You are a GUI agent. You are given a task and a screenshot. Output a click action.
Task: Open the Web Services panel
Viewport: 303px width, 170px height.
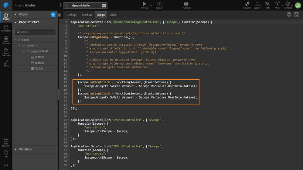6,41
